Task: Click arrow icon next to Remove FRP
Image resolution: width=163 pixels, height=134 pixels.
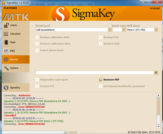Action: 100,80
